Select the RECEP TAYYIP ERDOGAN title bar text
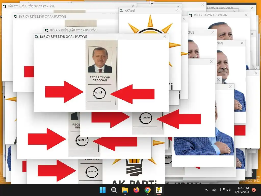This screenshot has height=196, width=261. click(x=211, y=15)
